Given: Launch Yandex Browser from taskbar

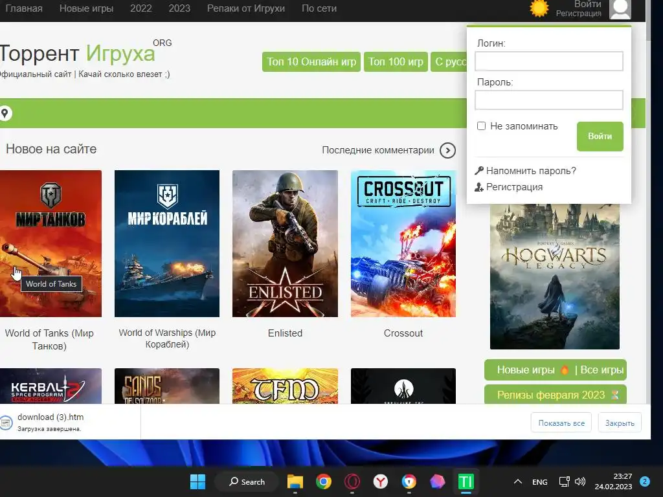Looking at the screenshot, I should 381,481.
